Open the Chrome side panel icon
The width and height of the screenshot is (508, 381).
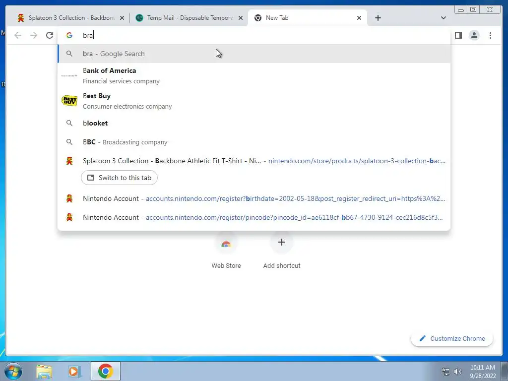(458, 35)
